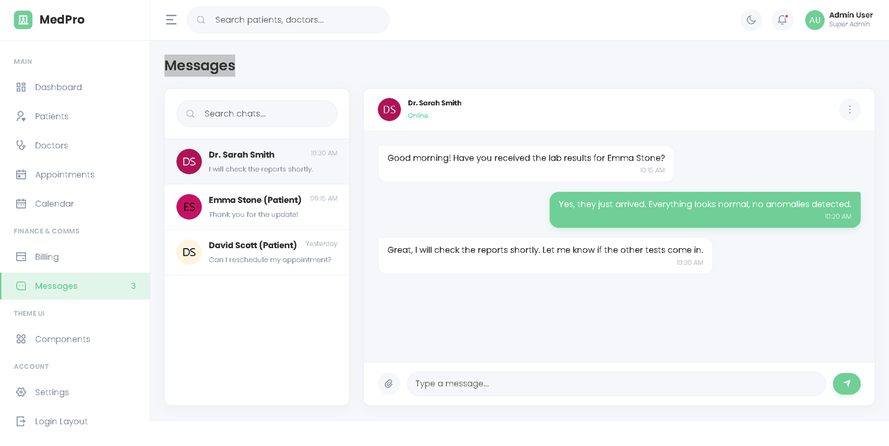Click the Appointments calendar icon
Viewport: 889px width, 446px height.
tap(21, 175)
